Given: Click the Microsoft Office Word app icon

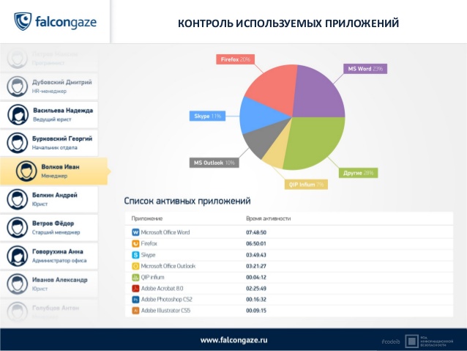Looking at the screenshot, I should 135,232.
